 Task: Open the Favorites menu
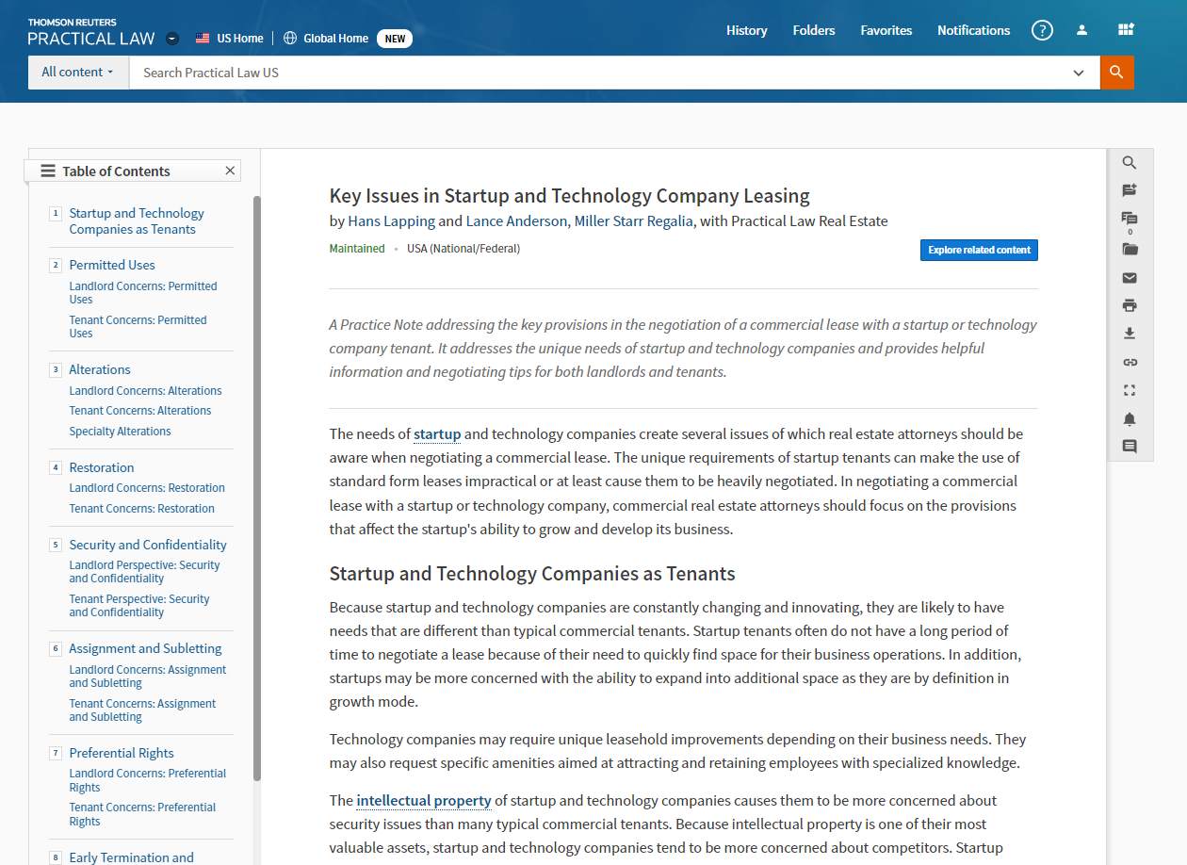coord(886,30)
